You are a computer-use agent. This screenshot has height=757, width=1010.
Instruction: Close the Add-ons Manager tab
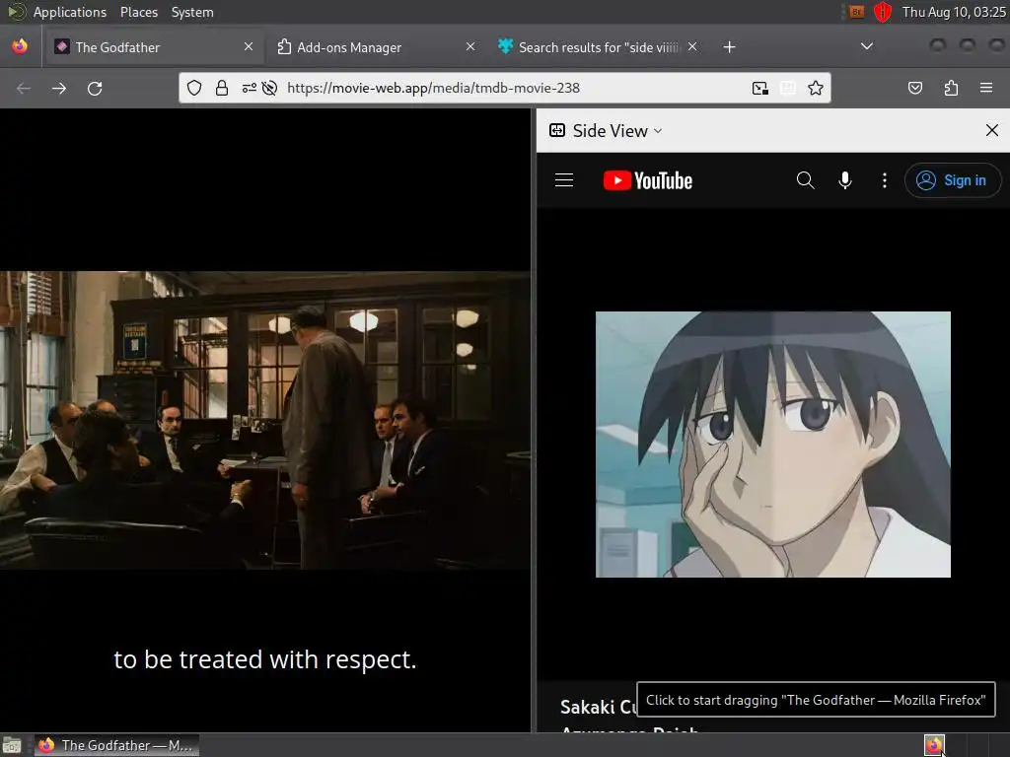(x=470, y=47)
